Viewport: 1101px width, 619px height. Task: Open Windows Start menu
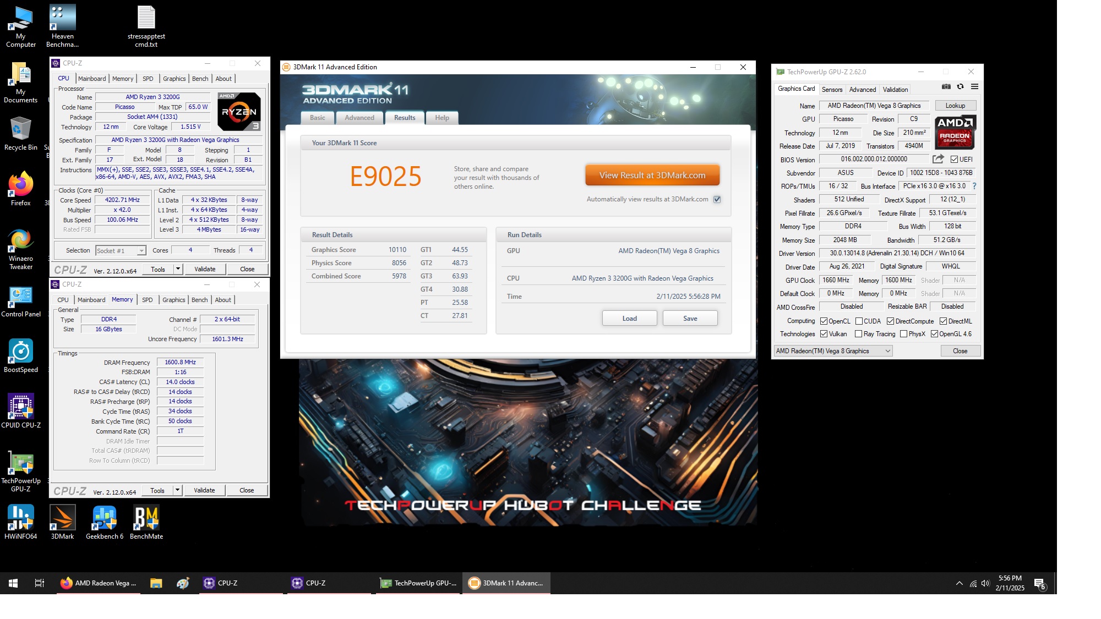[13, 583]
